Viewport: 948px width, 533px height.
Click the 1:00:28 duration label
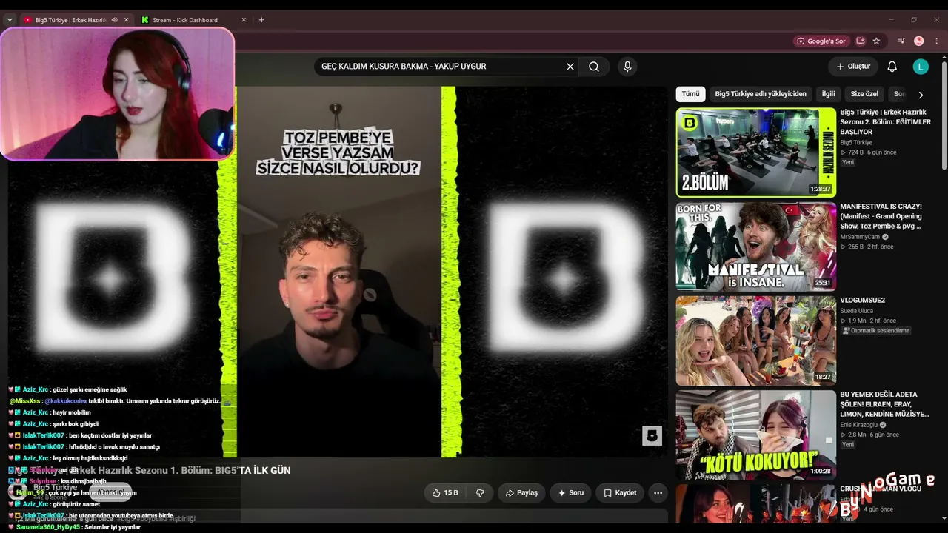pyautogui.click(x=821, y=471)
